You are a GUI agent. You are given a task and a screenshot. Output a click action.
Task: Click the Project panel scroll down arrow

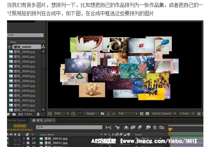pos(43,110)
